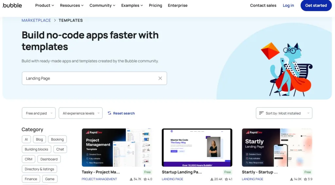The image size is (335, 185).
Task: Select the Blog category chip
Action: click(39, 139)
